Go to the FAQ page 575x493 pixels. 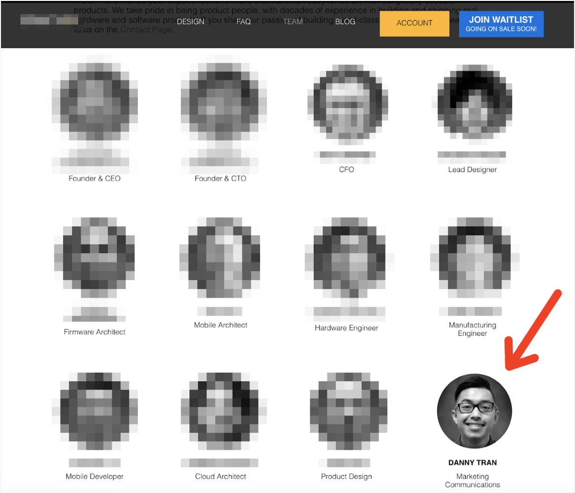244,22
